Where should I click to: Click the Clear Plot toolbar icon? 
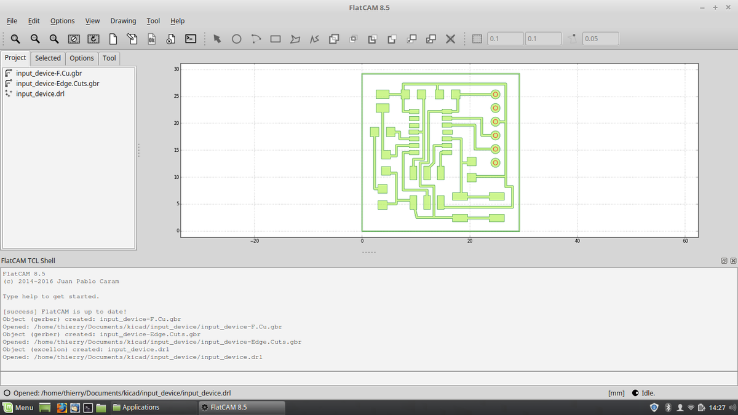(x=74, y=39)
